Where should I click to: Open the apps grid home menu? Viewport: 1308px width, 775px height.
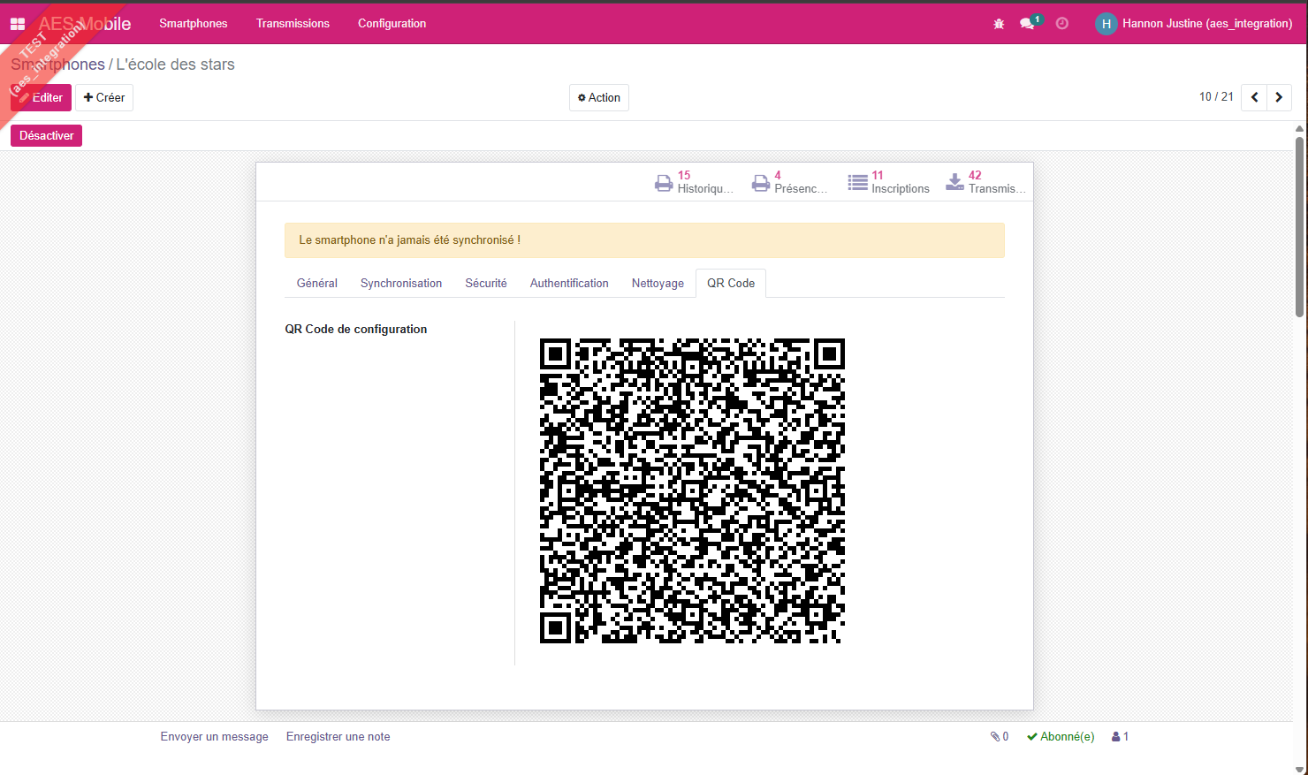(18, 24)
